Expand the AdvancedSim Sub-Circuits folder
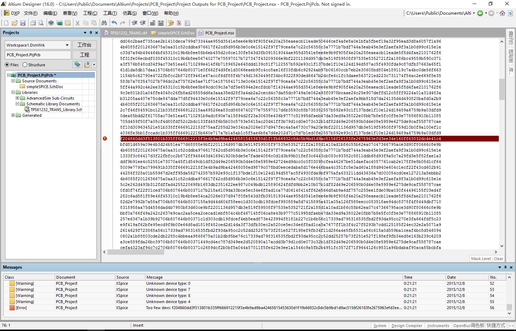Screen dimensions: 516x331 coord(18,98)
